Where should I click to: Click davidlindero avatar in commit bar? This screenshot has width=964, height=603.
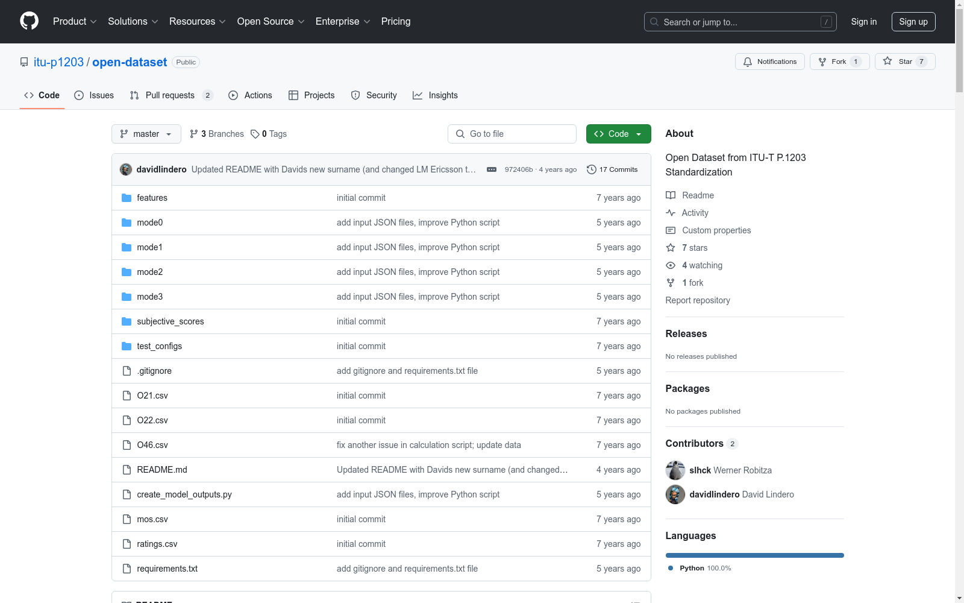[x=126, y=169]
